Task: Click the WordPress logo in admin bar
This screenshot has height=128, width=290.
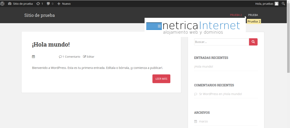Action: tap(3, 4)
